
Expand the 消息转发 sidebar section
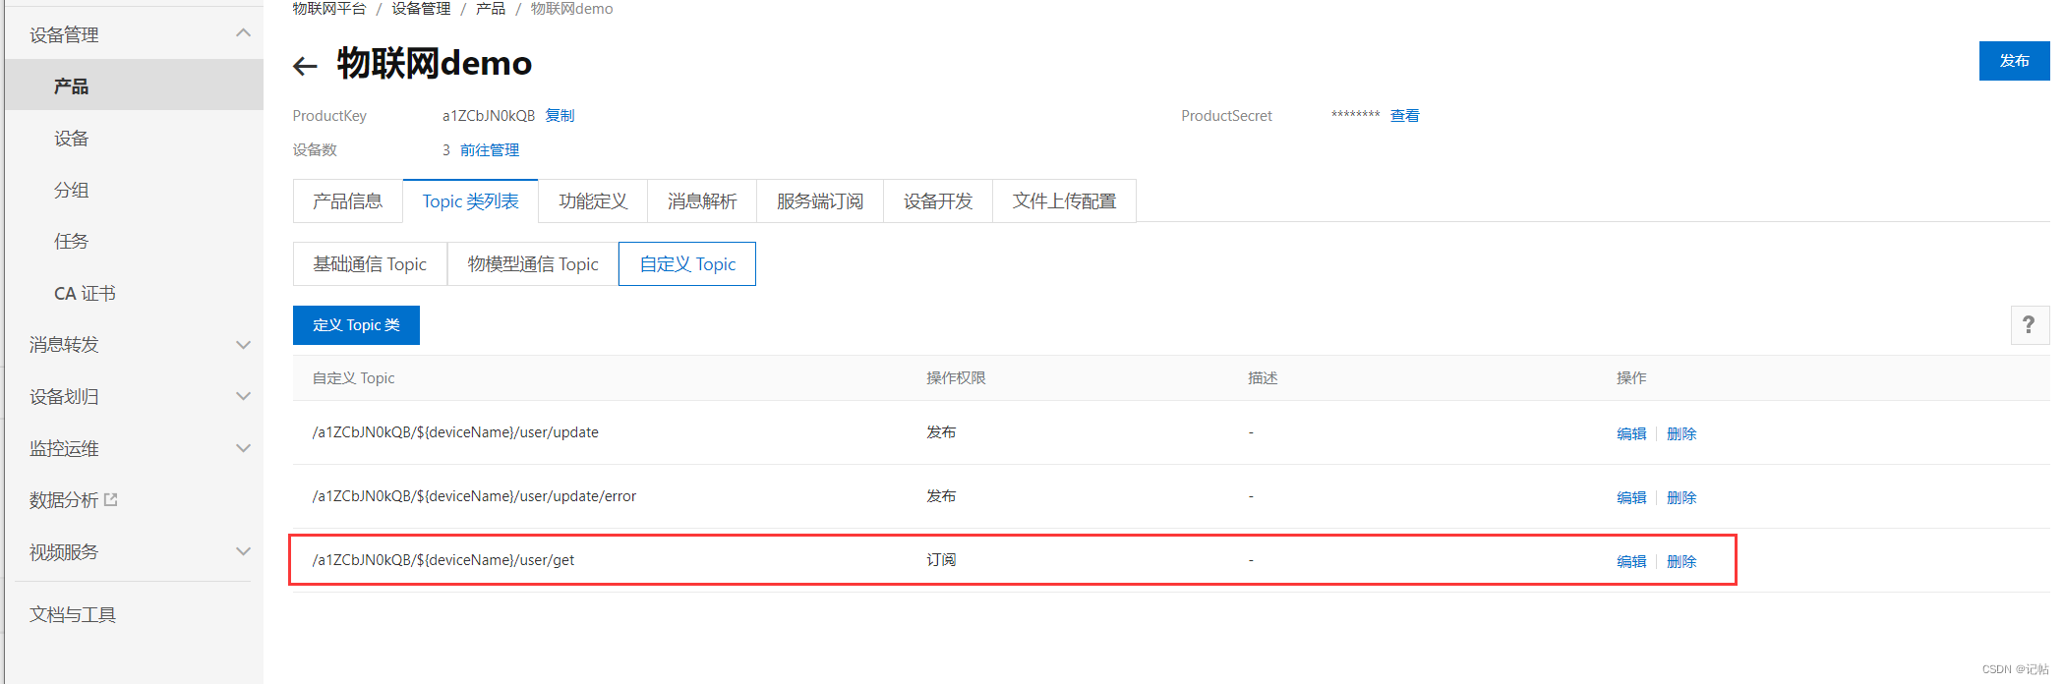(244, 345)
